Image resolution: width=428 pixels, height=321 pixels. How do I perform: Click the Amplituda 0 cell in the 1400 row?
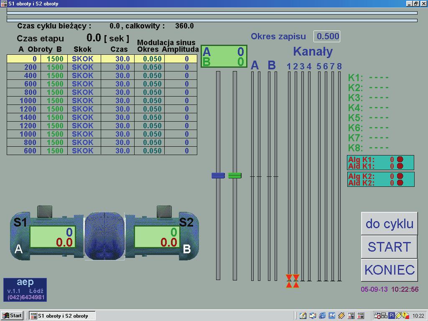[181, 117]
